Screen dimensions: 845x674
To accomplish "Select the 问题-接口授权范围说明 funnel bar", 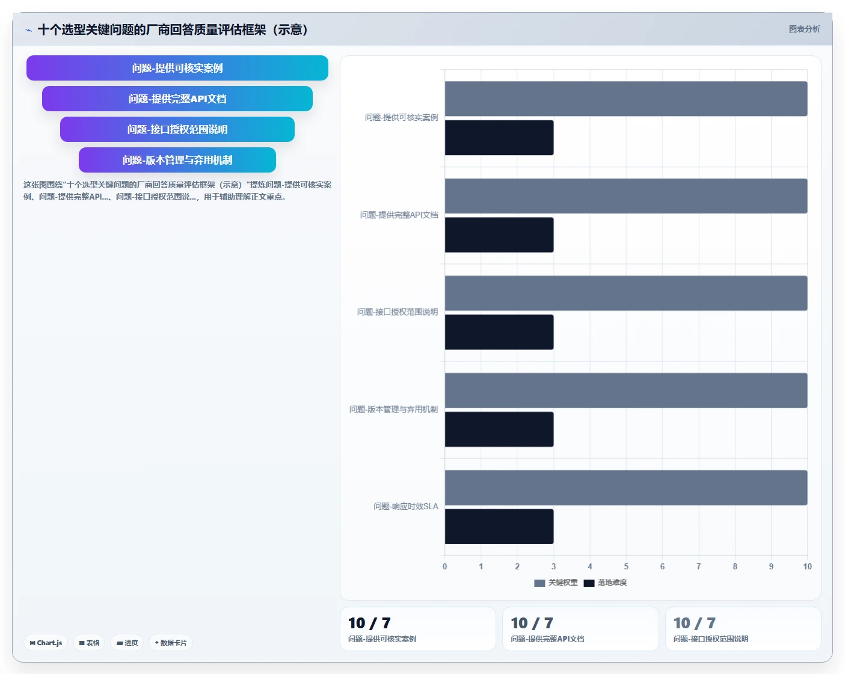I will [x=177, y=129].
